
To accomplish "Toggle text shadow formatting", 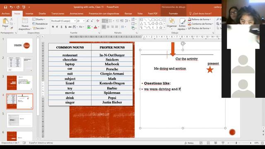I will coord(65,27).
